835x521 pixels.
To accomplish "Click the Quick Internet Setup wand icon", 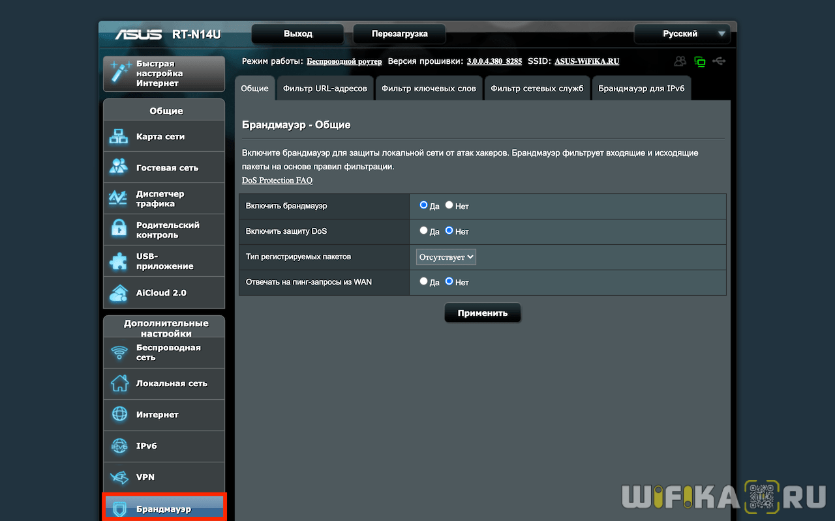I will (121, 73).
